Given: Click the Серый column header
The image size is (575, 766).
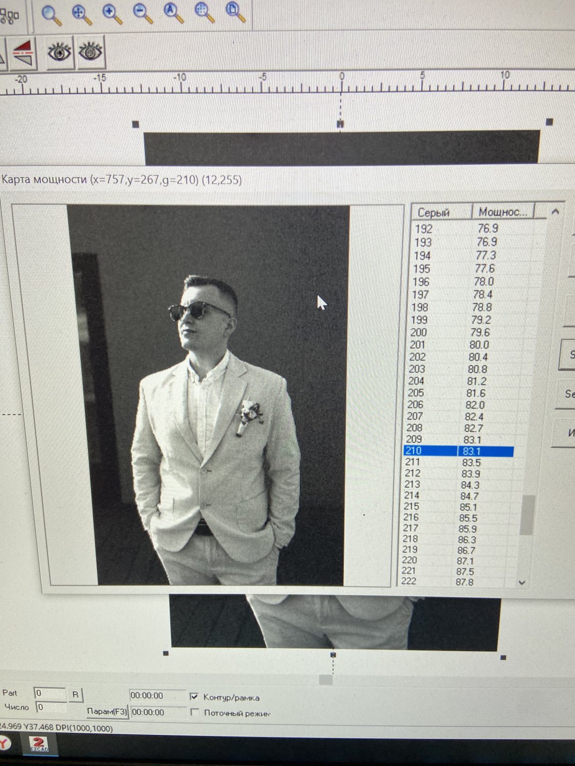Looking at the screenshot, I should tap(434, 212).
